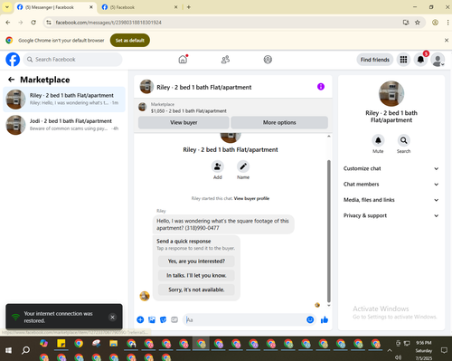
Task: Expand Customize chat section
Action: pyautogui.click(x=391, y=168)
